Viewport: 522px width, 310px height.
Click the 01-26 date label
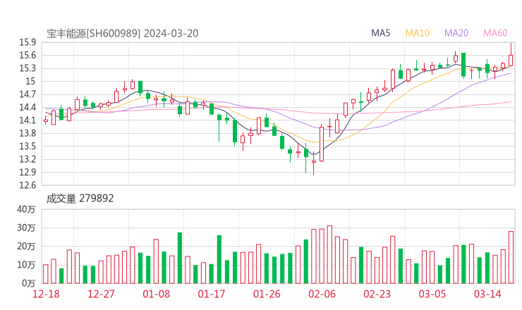coord(267,294)
